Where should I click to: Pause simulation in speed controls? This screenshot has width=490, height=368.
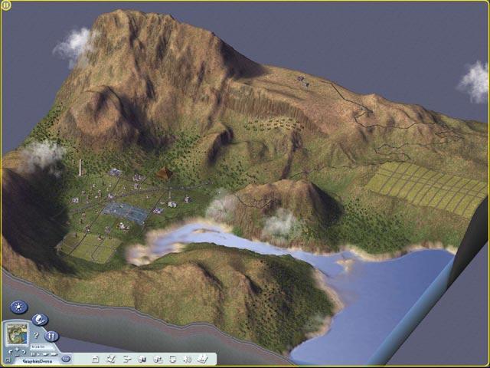point(33,354)
